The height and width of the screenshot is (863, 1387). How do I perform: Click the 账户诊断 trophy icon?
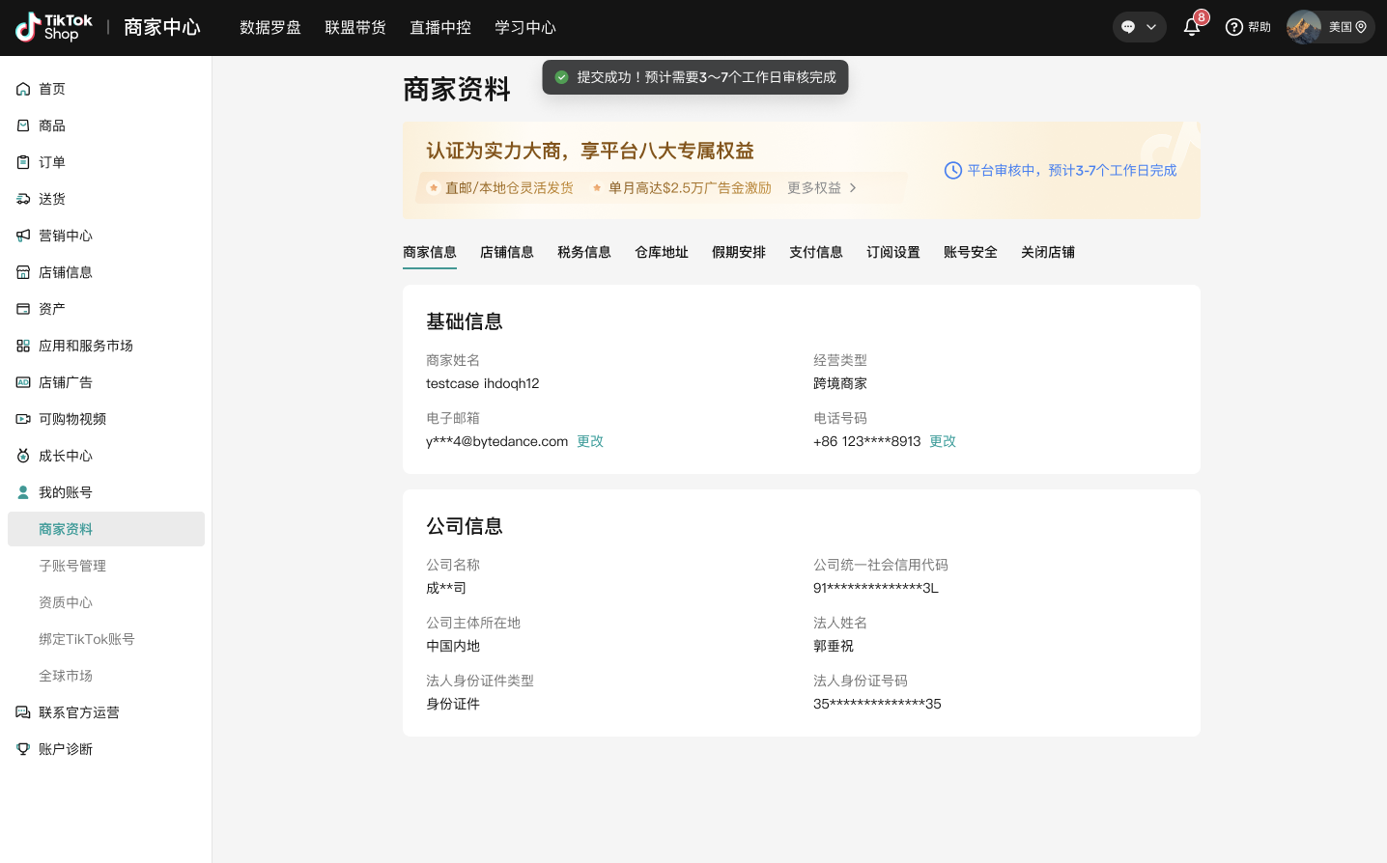[x=23, y=749]
